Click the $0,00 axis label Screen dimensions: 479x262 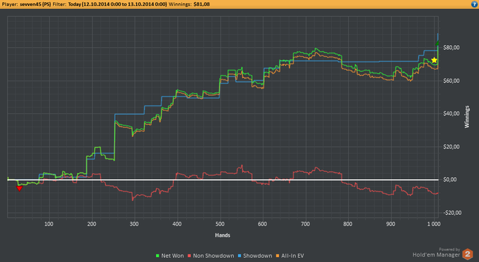[x=450, y=179]
